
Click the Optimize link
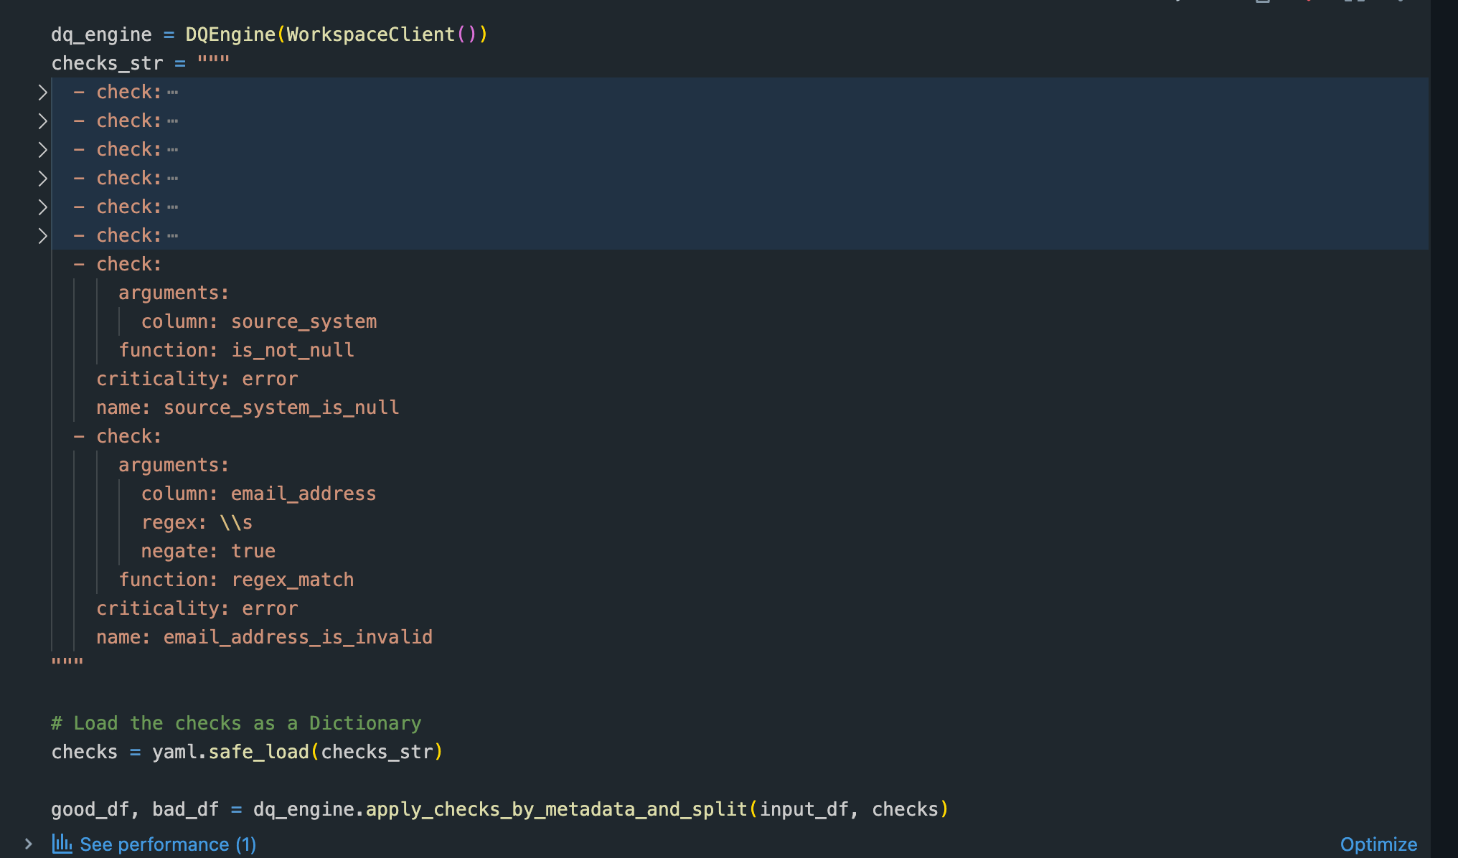click(x=1378, y=844)
